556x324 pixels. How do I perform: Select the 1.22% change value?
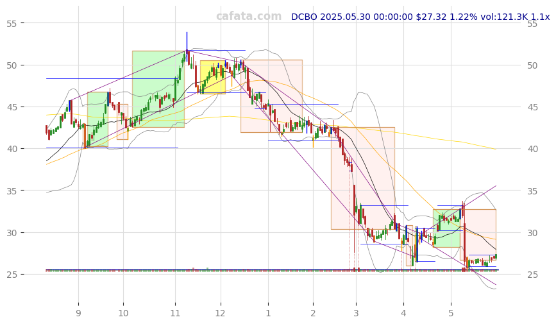(x=464, y=17)
